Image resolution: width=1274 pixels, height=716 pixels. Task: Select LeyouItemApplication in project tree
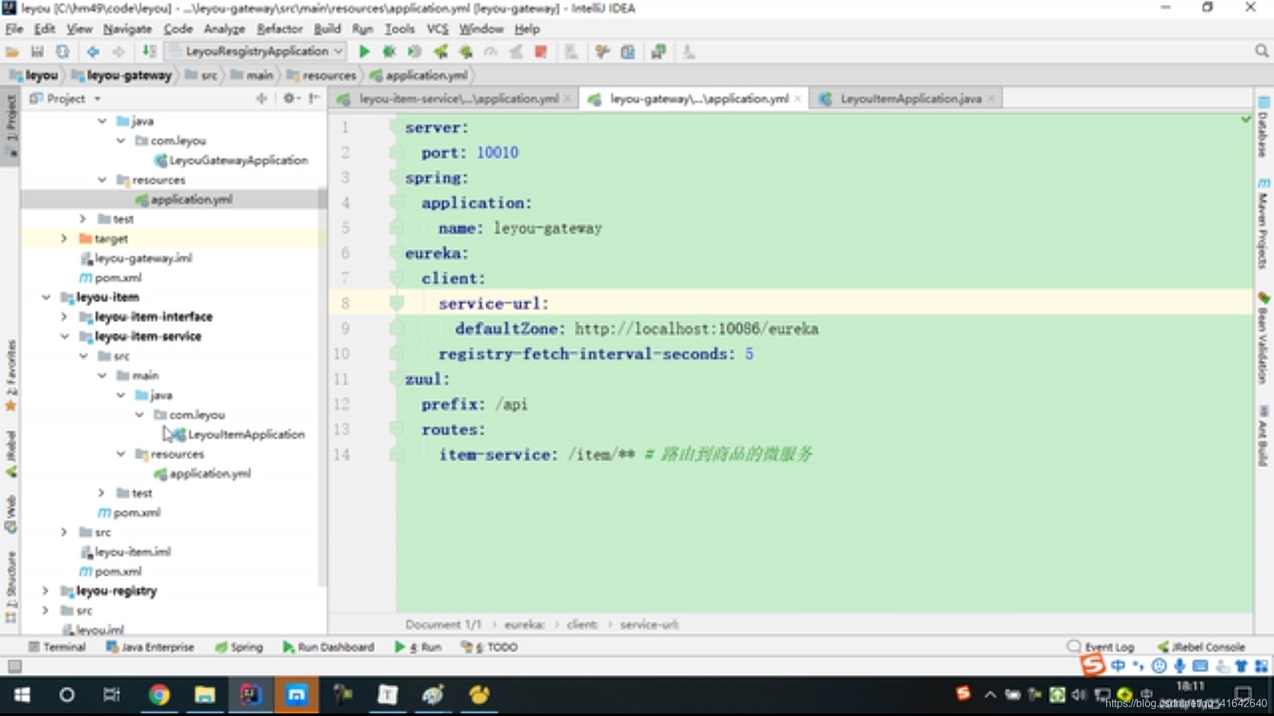(x=239, y=434)
